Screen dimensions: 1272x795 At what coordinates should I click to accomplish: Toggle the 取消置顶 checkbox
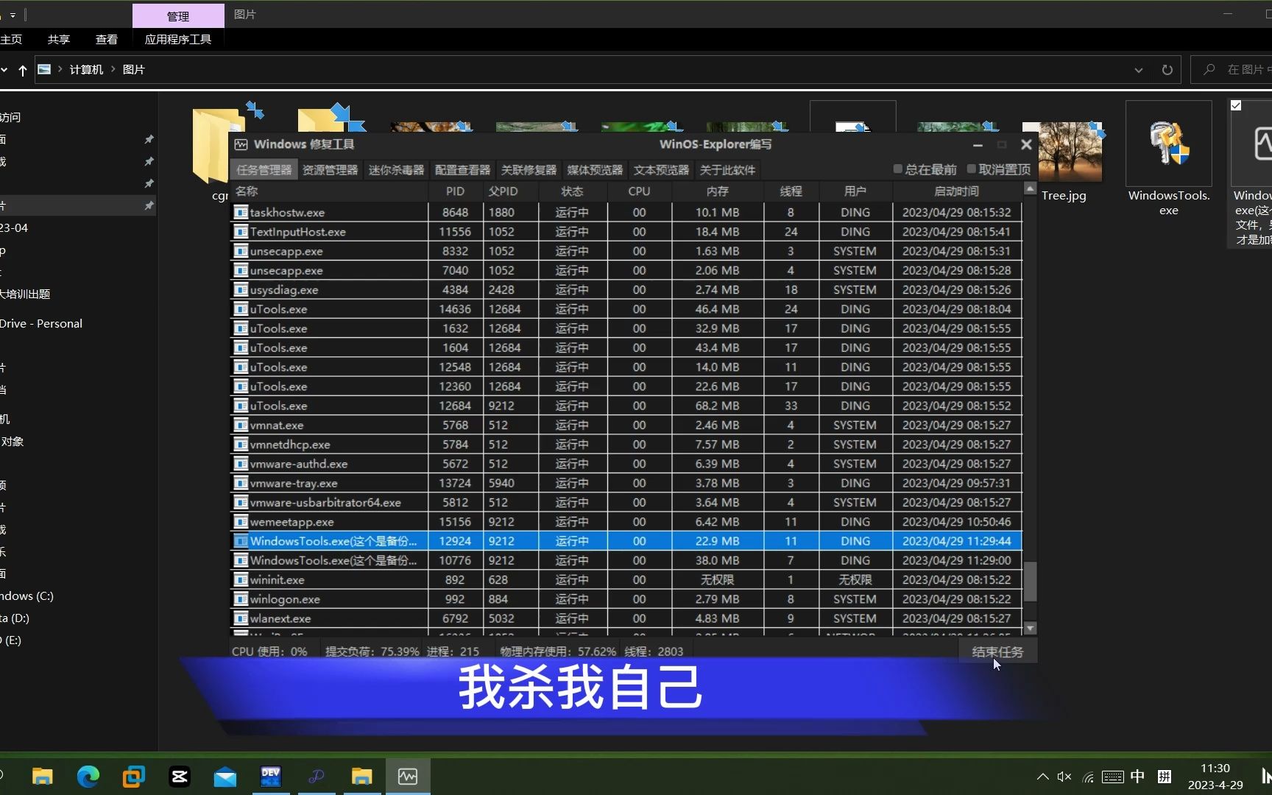coord(972,169)
